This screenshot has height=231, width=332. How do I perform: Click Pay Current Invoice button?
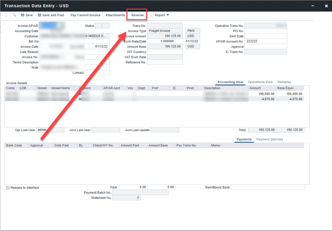85,15
